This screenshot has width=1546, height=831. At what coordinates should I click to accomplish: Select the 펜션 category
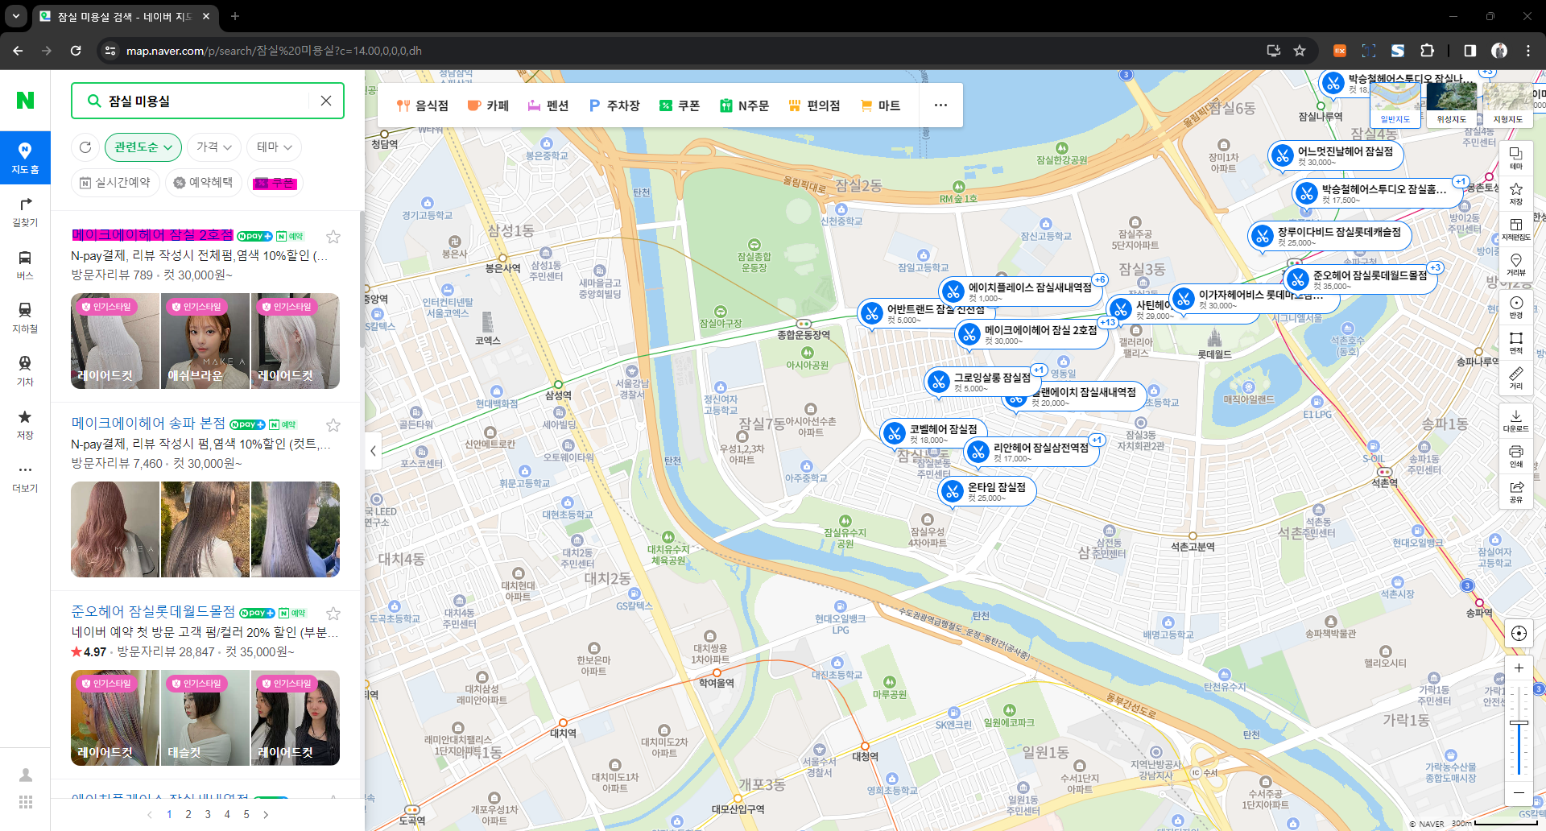tap(548, 105)
